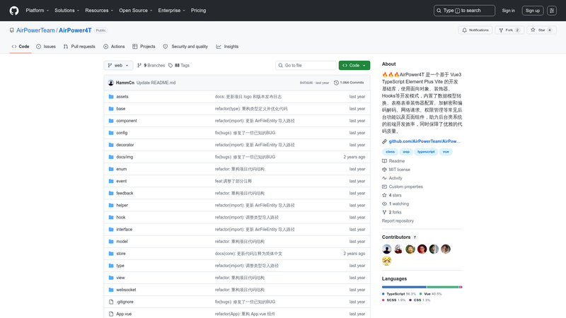Open the Pricing page link
Viewport: 566px width, 318px height.
pyautogui.click(x=199, y=11)
